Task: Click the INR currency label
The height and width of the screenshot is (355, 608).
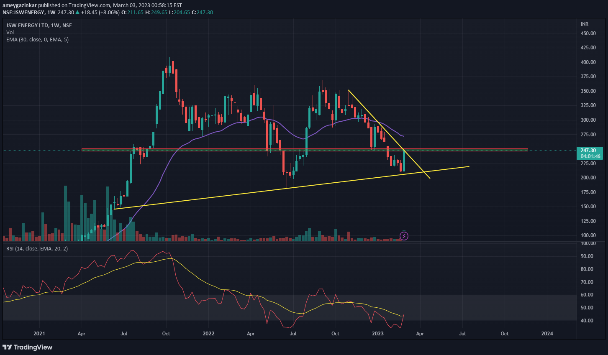Action: (x=585, y=24)
